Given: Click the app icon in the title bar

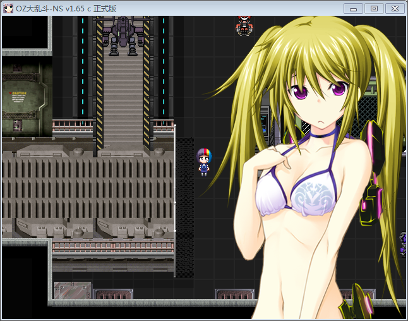Looking at the screenshot, I should tap(8, 9).
